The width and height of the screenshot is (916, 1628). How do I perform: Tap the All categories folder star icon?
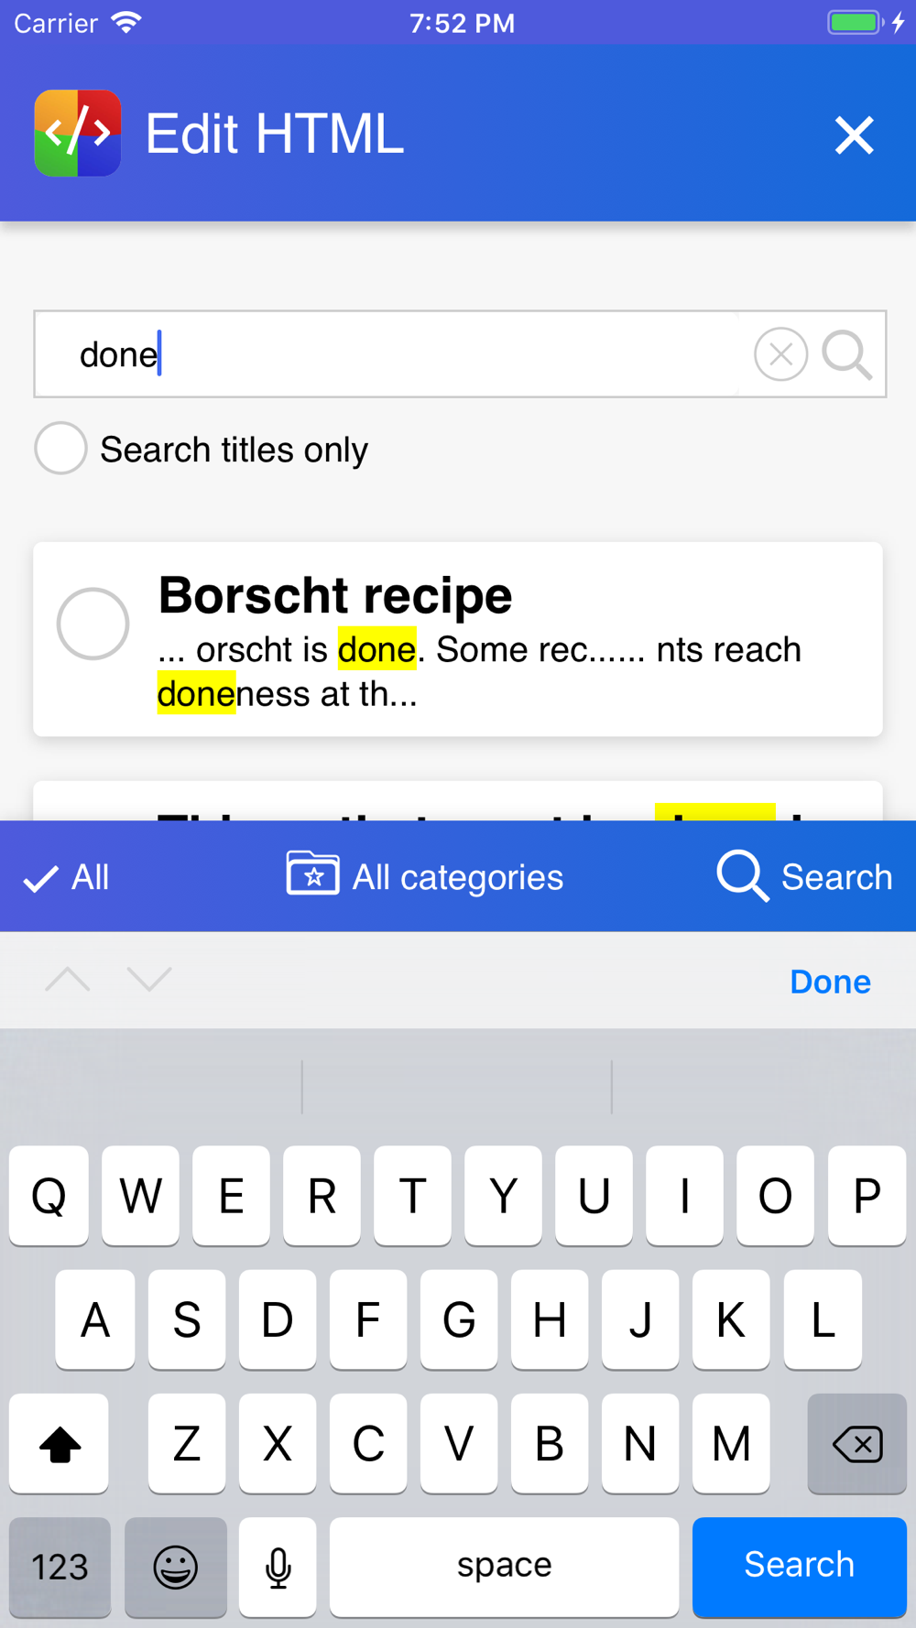(312, 873)
